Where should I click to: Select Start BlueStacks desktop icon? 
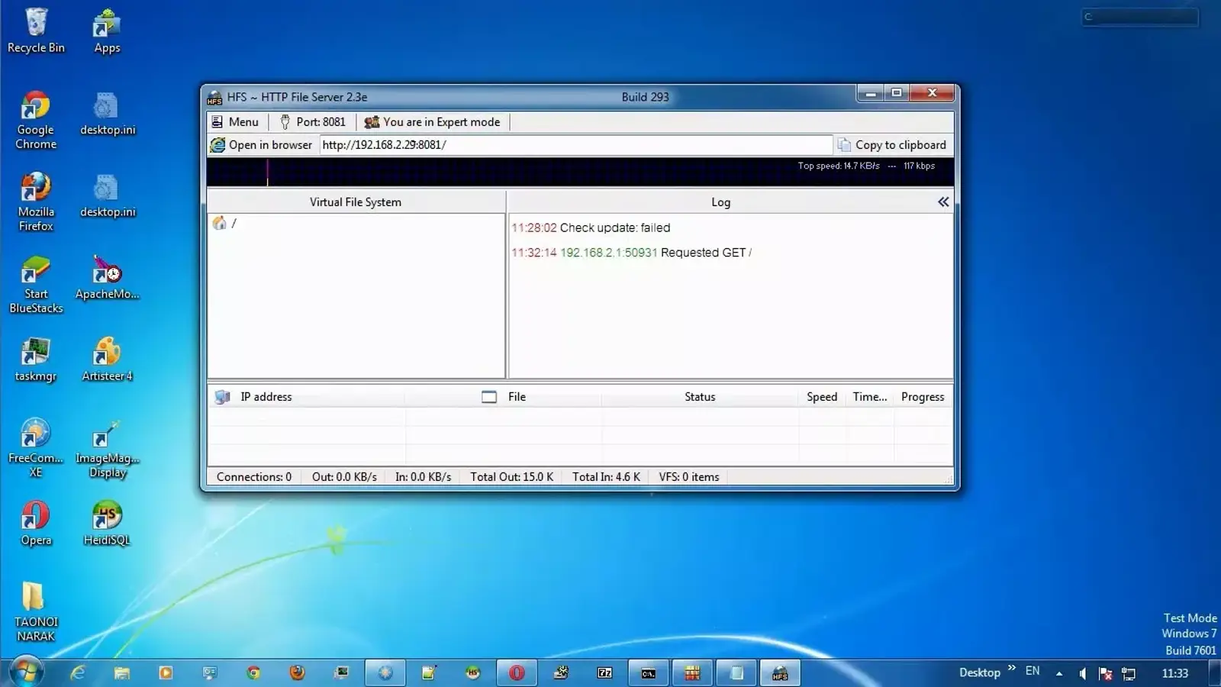36,285
